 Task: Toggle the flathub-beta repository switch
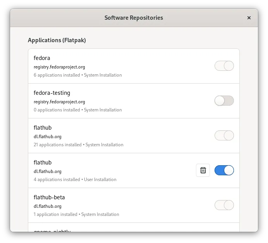224,205
